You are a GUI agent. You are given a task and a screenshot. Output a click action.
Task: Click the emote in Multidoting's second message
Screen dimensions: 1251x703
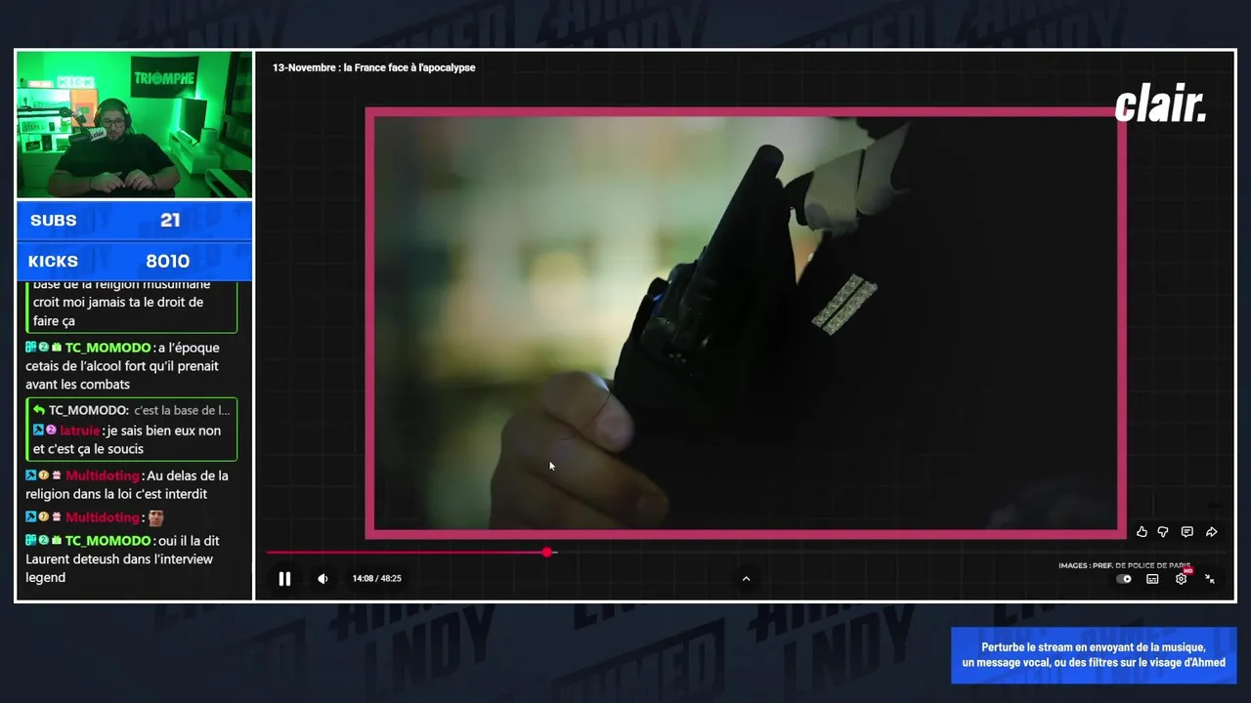pos(155,517)
